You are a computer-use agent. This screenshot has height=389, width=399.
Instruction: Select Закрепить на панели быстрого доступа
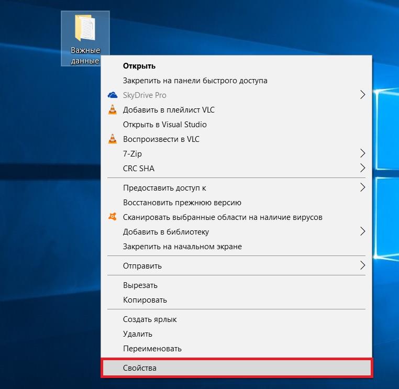coord(236,81)
